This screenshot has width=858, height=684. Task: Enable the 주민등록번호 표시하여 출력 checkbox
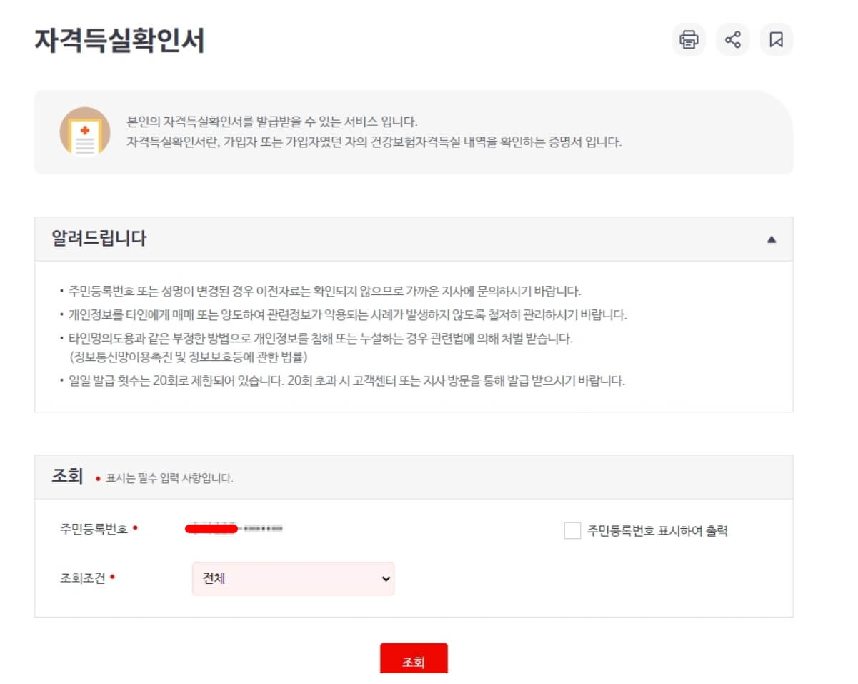571,530
